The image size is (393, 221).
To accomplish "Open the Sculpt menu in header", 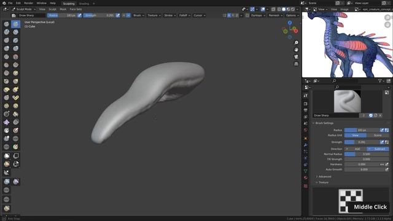I will pos(52,9).
